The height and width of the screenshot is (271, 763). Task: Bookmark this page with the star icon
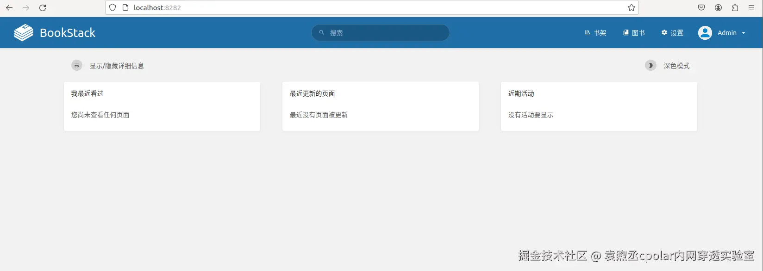[x=631, y=7]
